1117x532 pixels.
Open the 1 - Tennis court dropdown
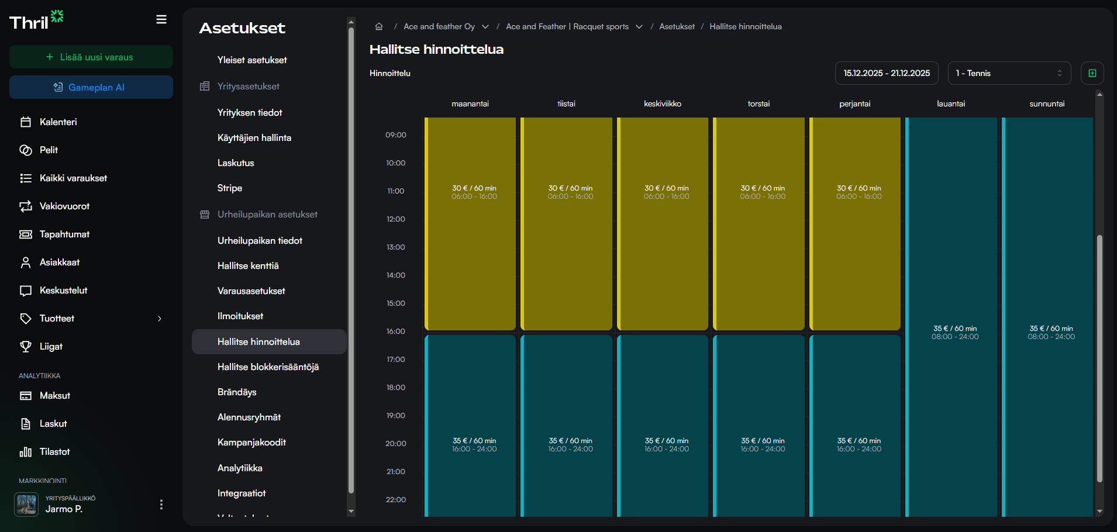coord(1009,73)
